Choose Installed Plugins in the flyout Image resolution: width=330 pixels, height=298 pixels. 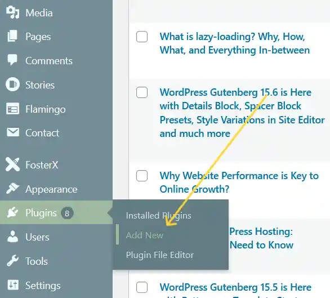[x=158, y=216]
